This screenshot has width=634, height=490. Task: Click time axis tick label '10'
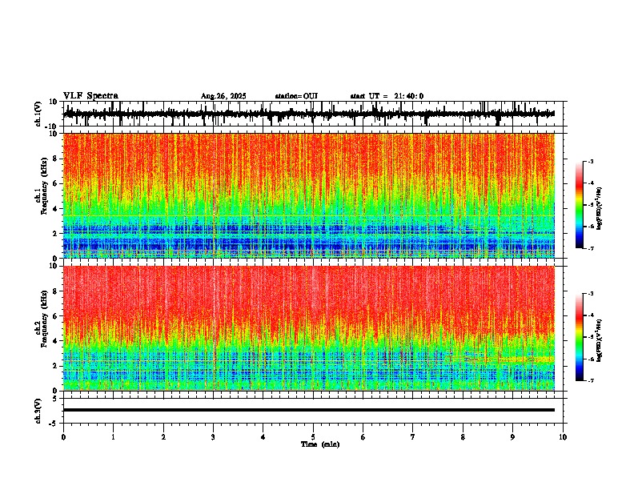pos(563,437)
